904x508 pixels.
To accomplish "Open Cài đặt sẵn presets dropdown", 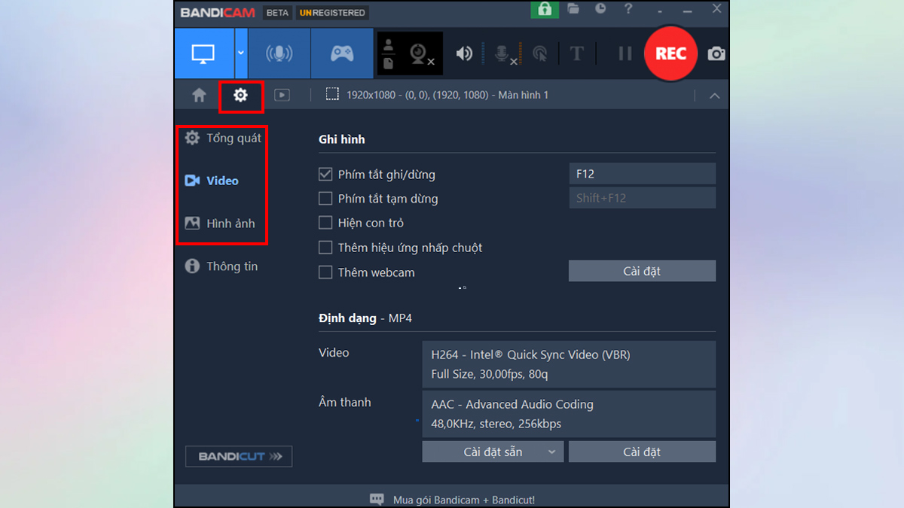I will coord(493,452).
